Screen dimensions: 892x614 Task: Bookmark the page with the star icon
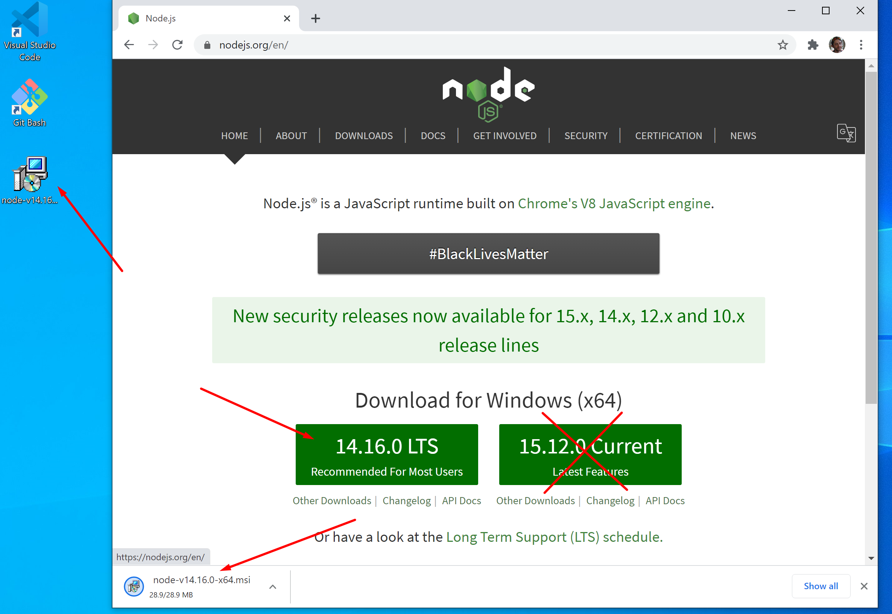coord(782,45)
